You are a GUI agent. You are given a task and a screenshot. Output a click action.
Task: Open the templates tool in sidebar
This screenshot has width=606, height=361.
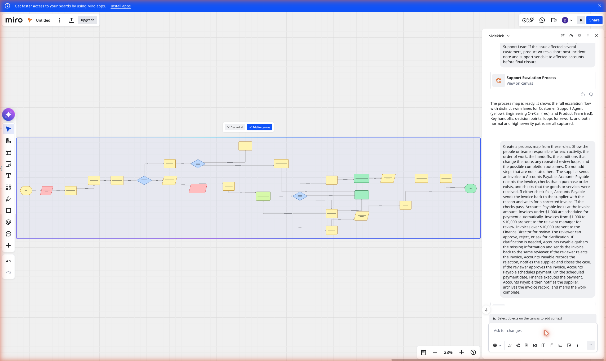click(8, 152)
